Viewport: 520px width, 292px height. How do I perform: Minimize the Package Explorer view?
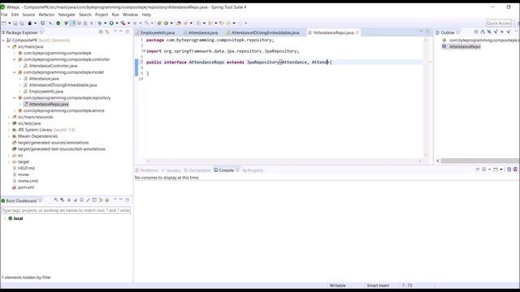click(121, 32)
